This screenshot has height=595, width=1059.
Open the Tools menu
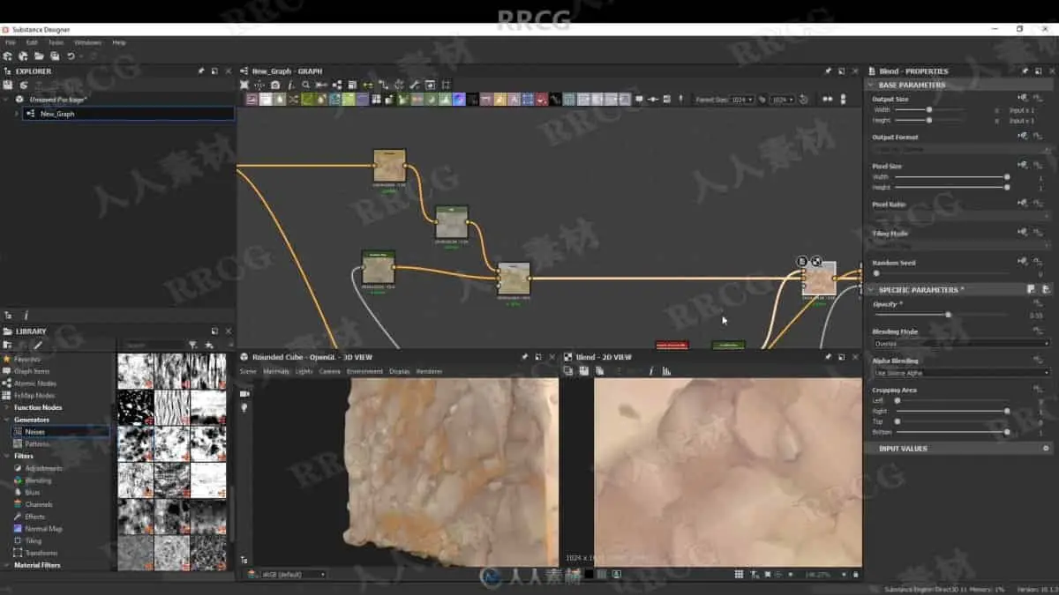pos(56,42)
